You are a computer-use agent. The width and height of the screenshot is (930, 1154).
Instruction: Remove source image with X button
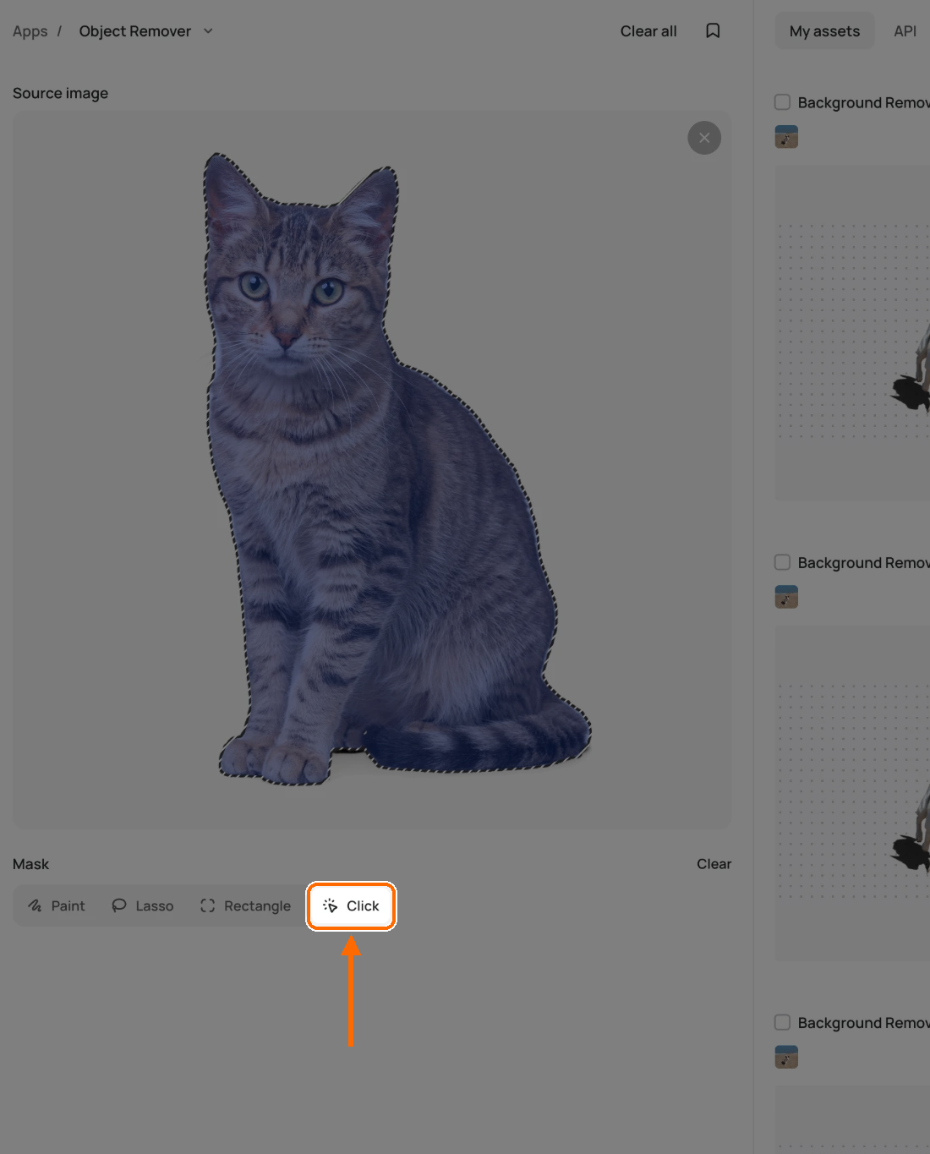tap(704, 138)
